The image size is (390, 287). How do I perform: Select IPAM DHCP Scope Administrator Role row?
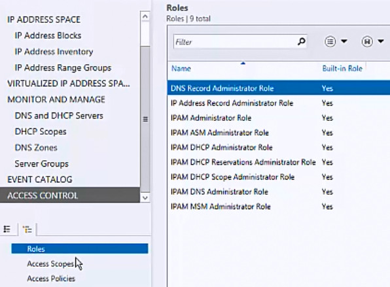[x=279, y=177]
